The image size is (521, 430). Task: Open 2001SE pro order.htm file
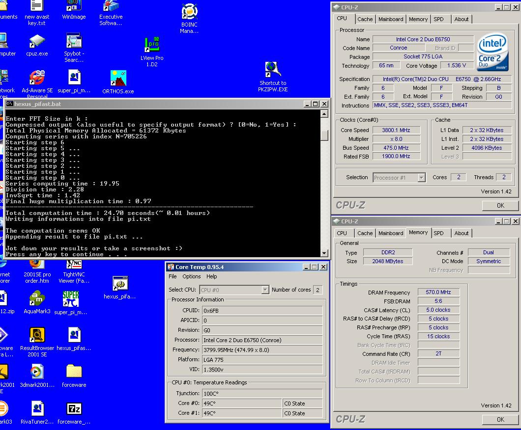tap(37, 271)
